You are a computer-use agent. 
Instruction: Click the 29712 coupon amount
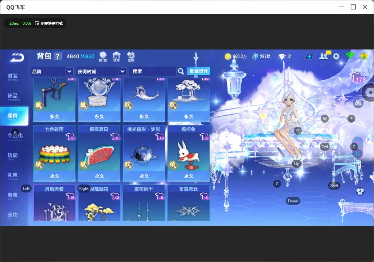pyautogui.click(x=265, y=56)
